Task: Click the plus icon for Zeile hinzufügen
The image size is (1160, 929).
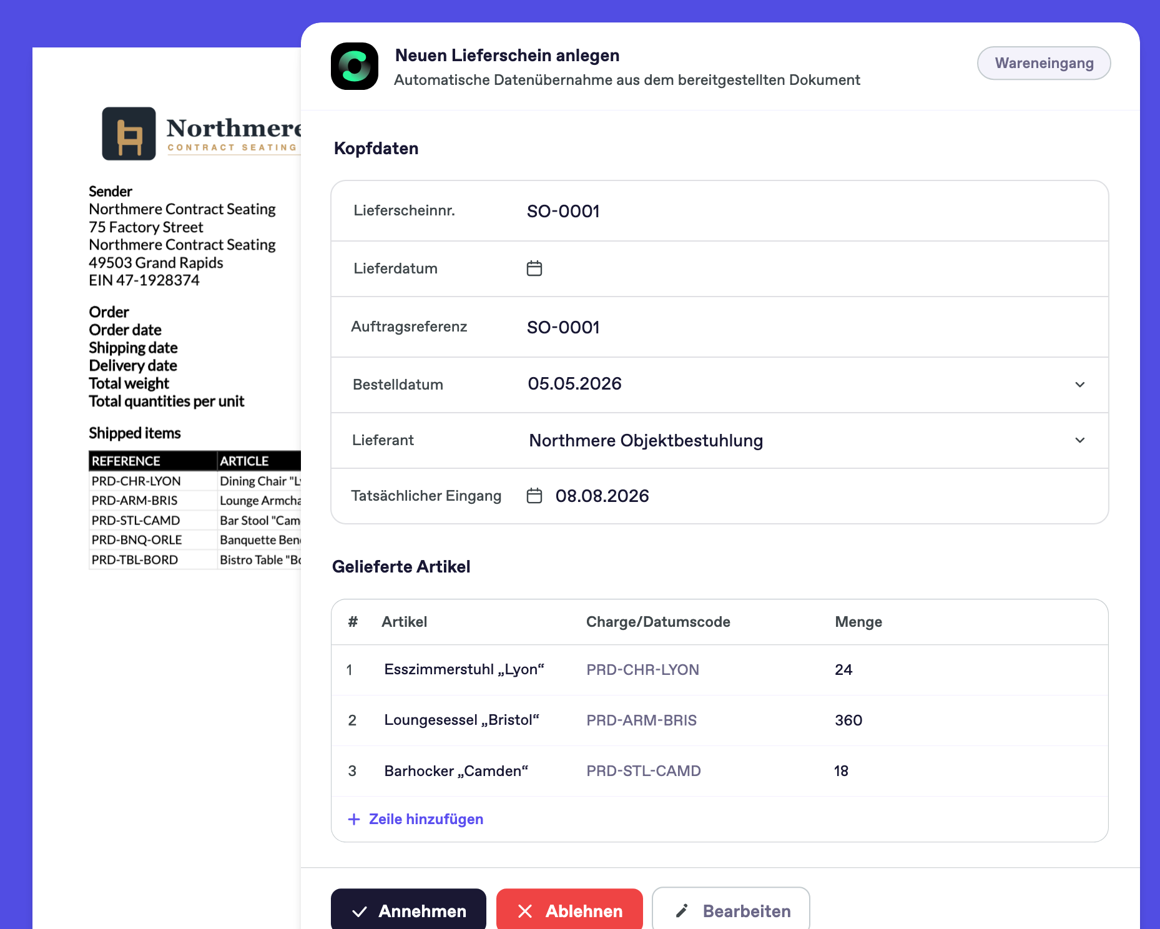Action: [354, 819]
